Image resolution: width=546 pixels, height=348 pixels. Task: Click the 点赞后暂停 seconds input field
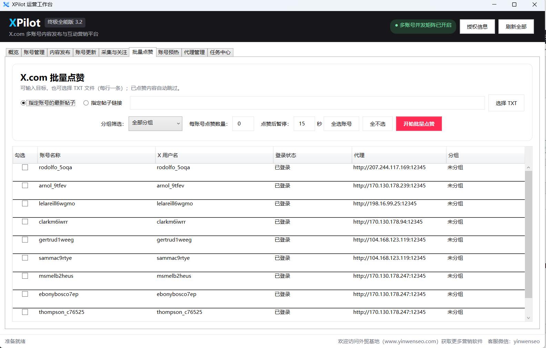pyautogui.click(x=304, y=124)
